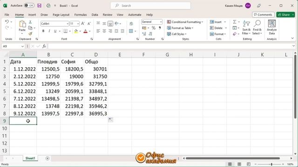Open the font name Calibri dropdown

[x=68, y=24]
